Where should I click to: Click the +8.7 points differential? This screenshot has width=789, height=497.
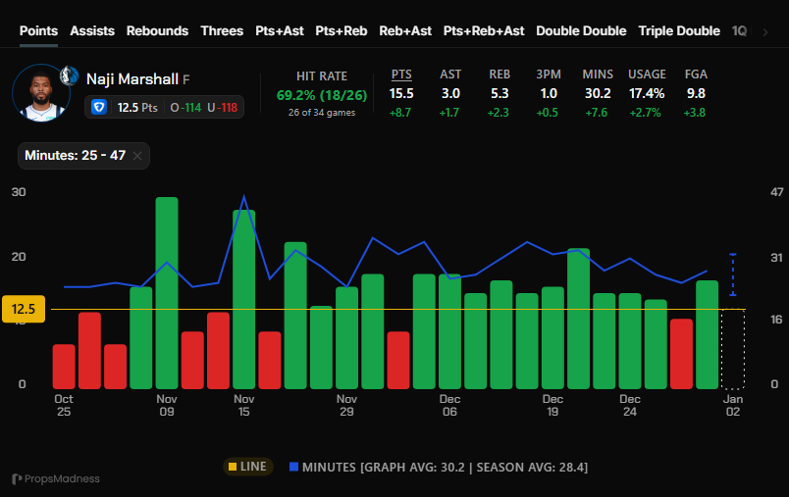[400, 113]
